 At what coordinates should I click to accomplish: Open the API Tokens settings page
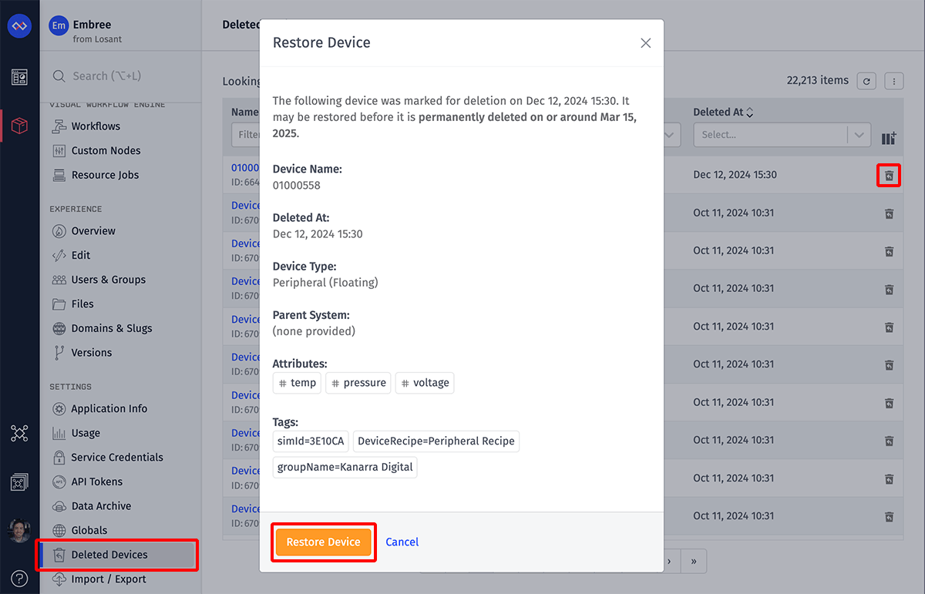(96, 482)
